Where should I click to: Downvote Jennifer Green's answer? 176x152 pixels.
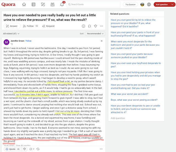(24, 149)
